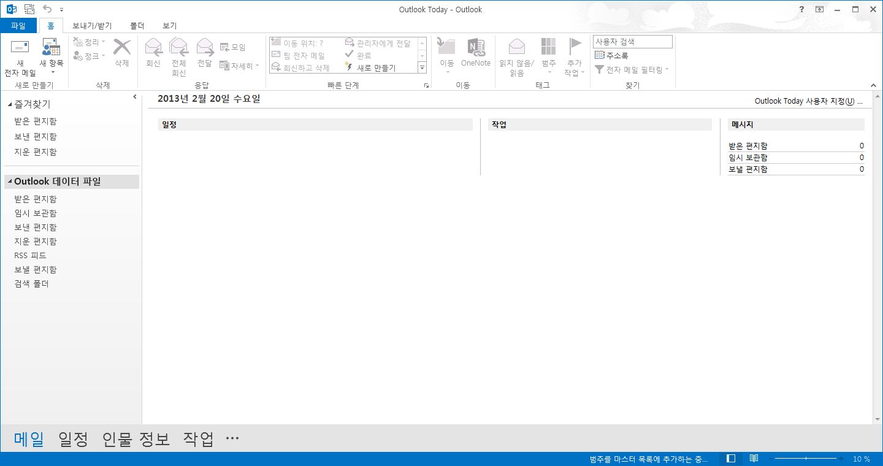
Task: Select RSS 피드 folder
Action: click(30, 256)
